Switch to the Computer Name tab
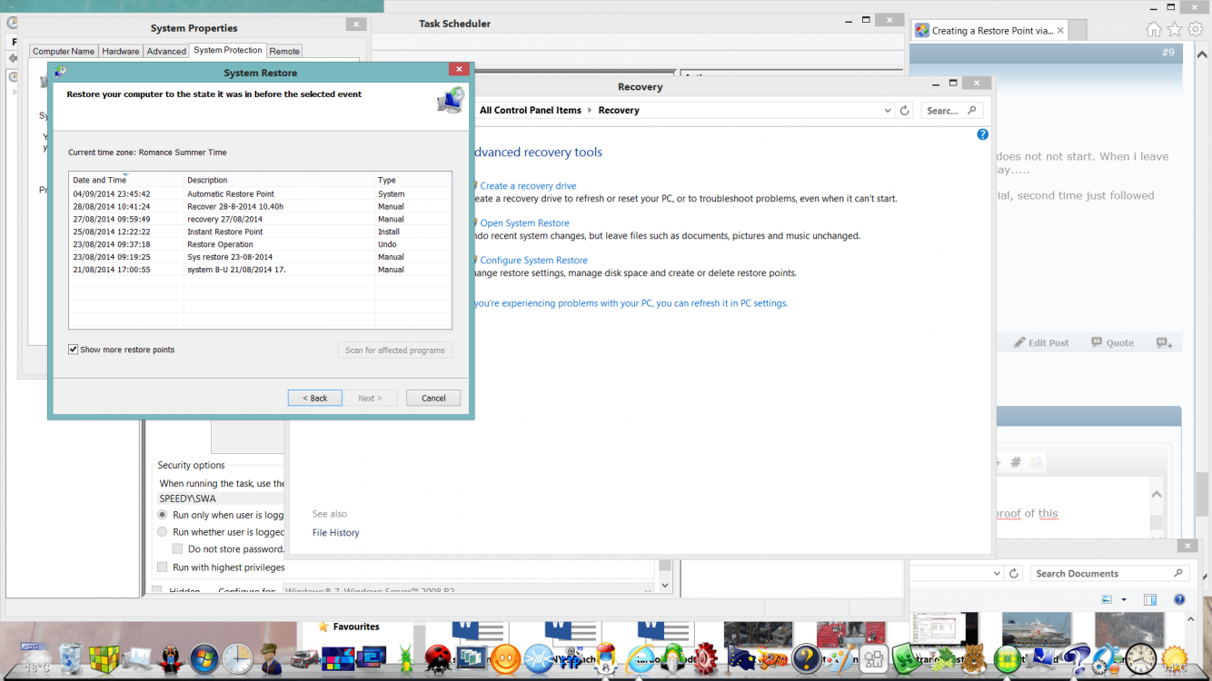This screenshot has width=1212, height=681. 64,52
